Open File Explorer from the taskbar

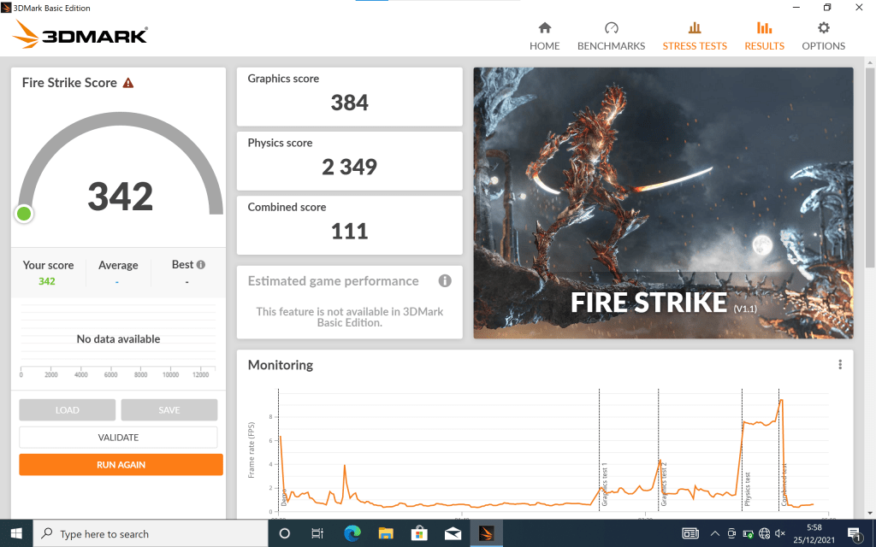[386, 533]
